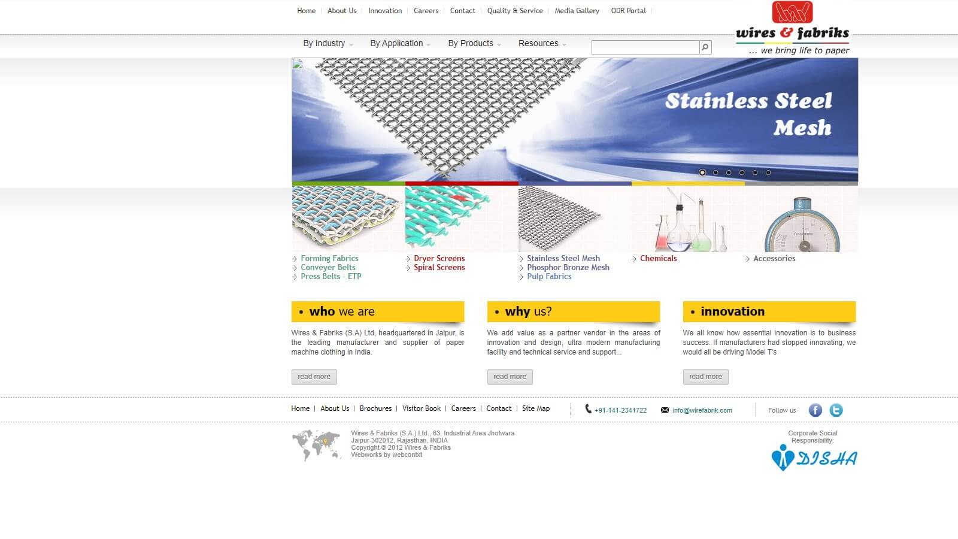
Task: Click read more under who we are
Action: coord(314,377)
